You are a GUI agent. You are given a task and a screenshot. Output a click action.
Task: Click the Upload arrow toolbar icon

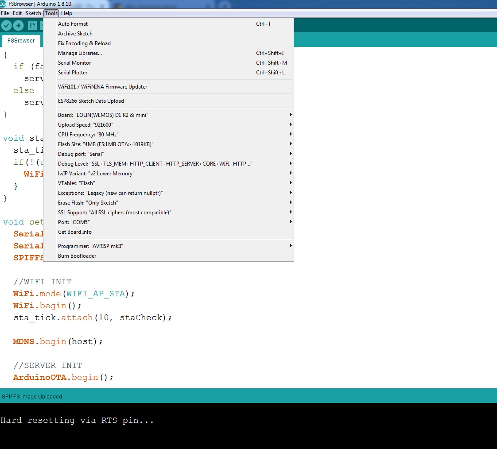18,25
